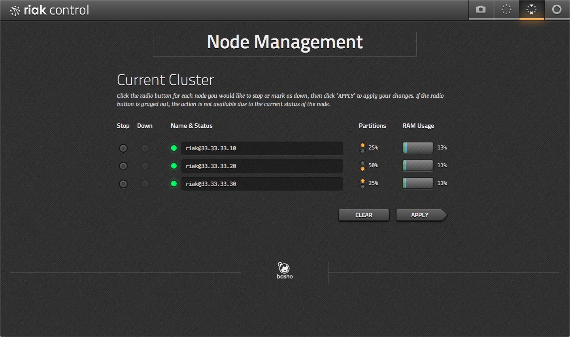The width and height of the screenshot is (570, 337).
Task: Click the riak control logo
Action: pyautogui.click(x=50, y=10)
